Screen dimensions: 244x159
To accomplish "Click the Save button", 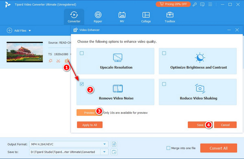I will click(200, 125).
